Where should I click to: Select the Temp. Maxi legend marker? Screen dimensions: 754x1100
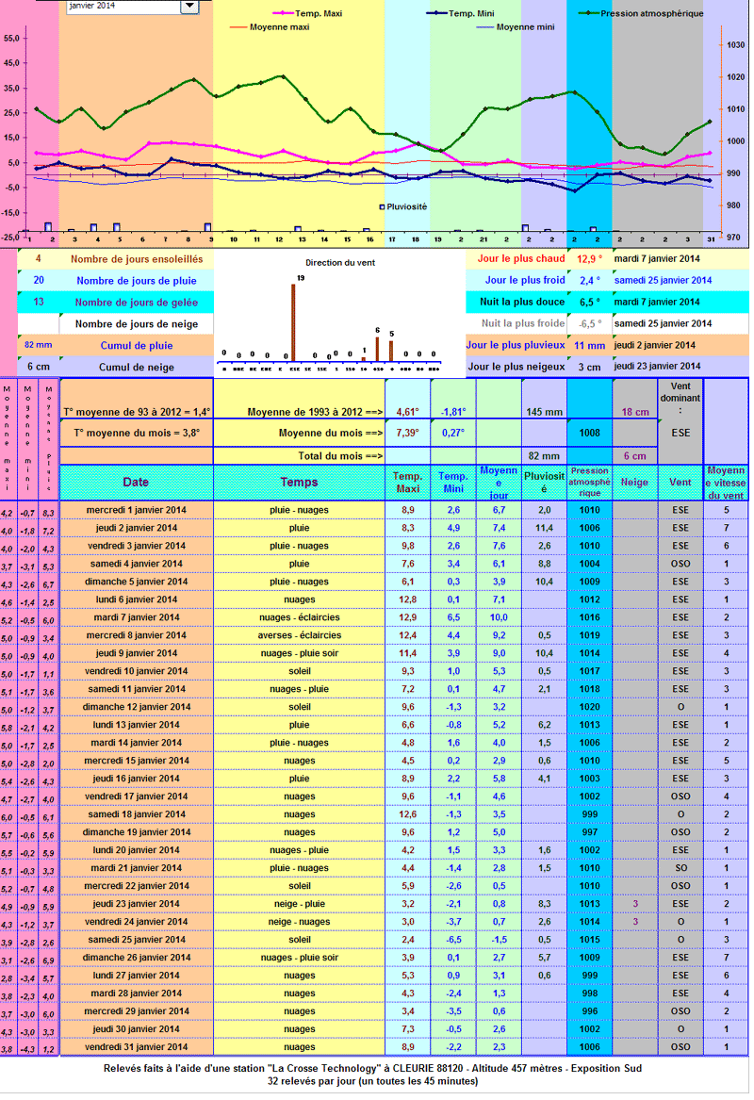point(284,13)
